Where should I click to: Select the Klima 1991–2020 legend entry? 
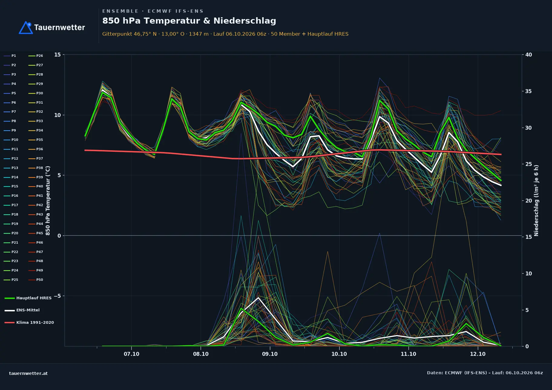29,323
